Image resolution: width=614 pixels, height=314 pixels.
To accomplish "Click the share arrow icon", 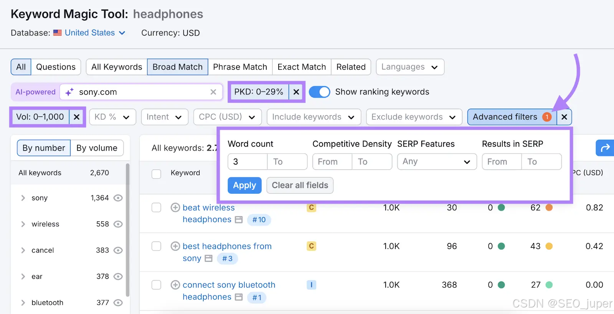I will point(605,148).
